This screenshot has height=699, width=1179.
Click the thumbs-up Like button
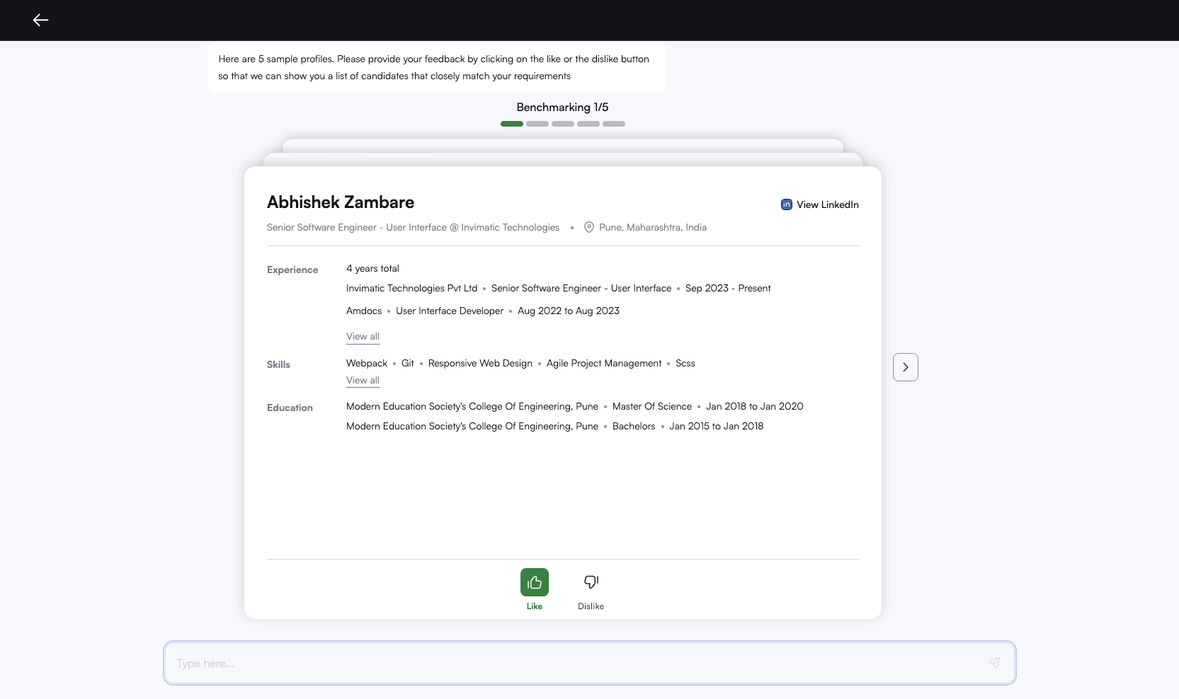pos(535,582)
